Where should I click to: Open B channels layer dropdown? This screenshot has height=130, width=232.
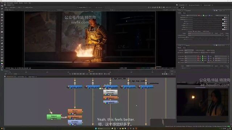tap(191, 58)
